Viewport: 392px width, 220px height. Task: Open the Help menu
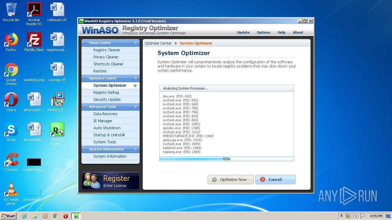[282, 32]
